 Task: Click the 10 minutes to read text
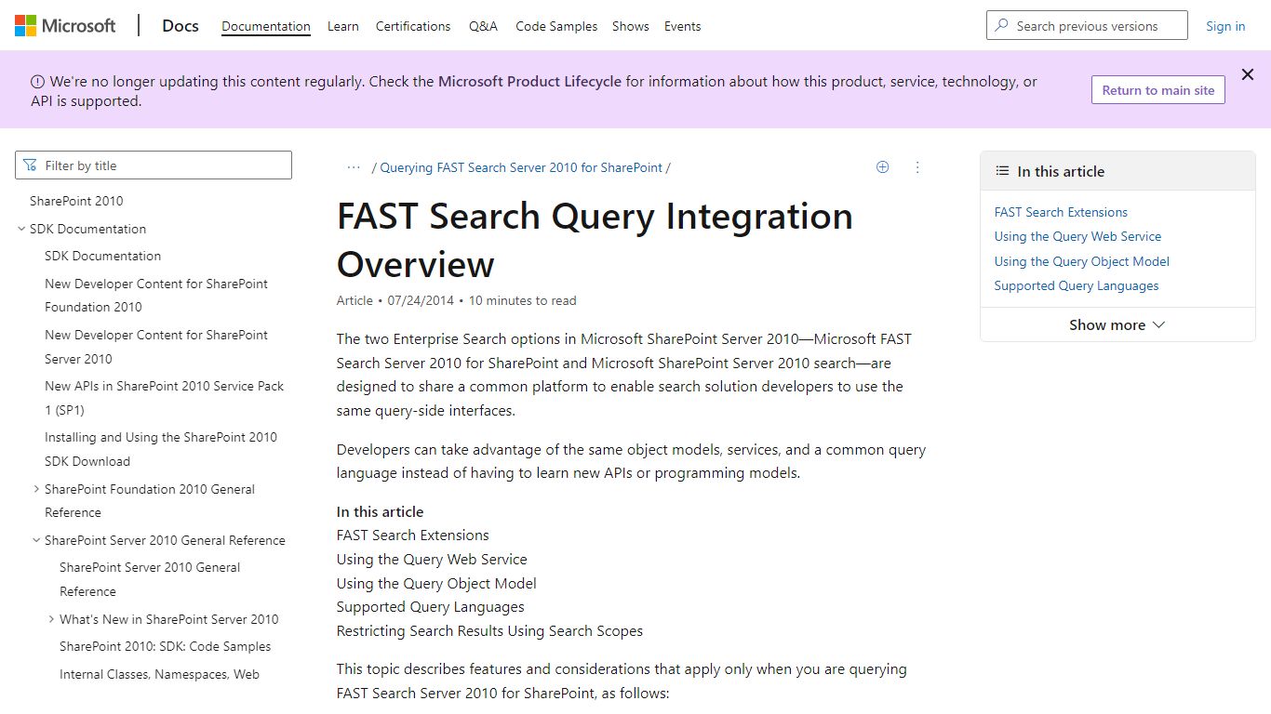click(523, 300)
